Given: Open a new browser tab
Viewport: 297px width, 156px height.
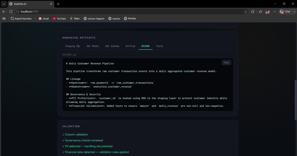Looking at the screenshot, I should [58, 4].
